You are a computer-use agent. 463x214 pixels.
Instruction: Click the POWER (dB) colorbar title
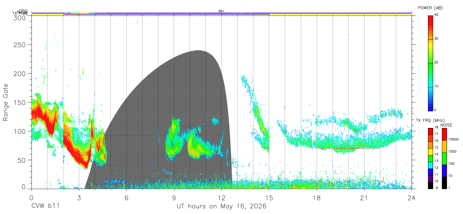pyautogui.click(x=430, y=8)
